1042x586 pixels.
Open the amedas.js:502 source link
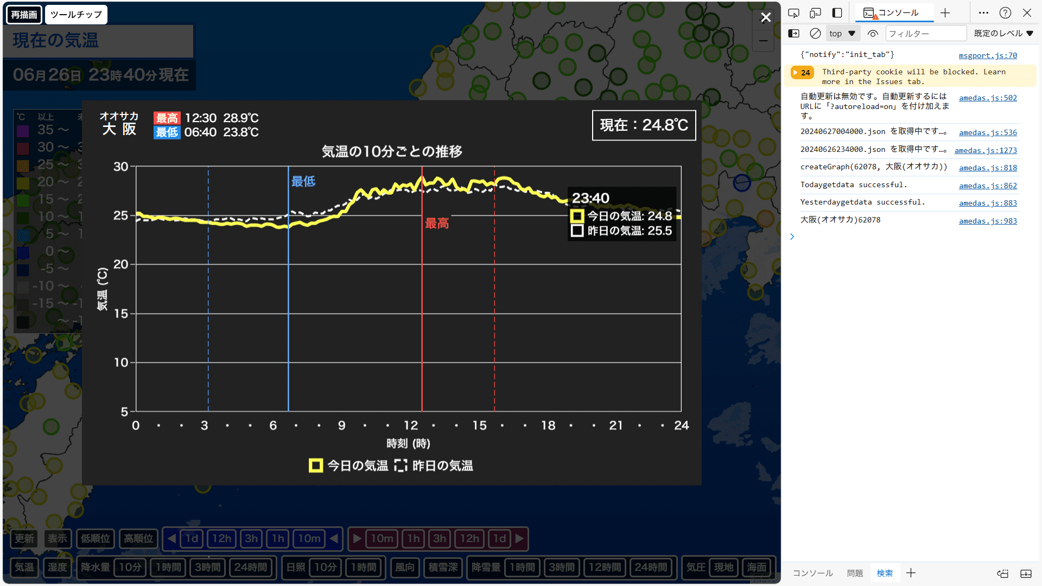987,98
